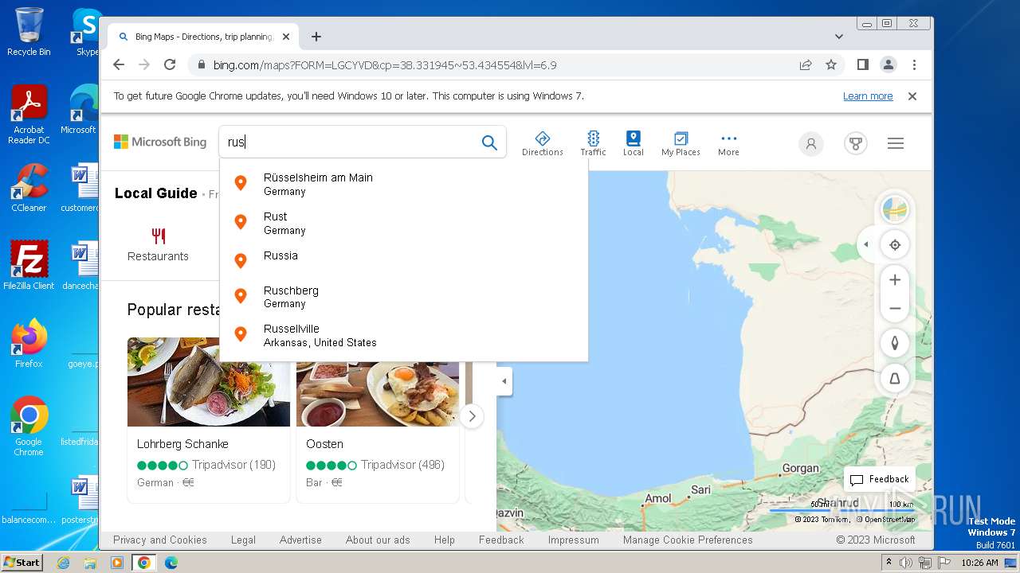The width and height of the screenshot is (1020, 573).
Task: Open Help footer link
Action: click(x=445, y=540)
